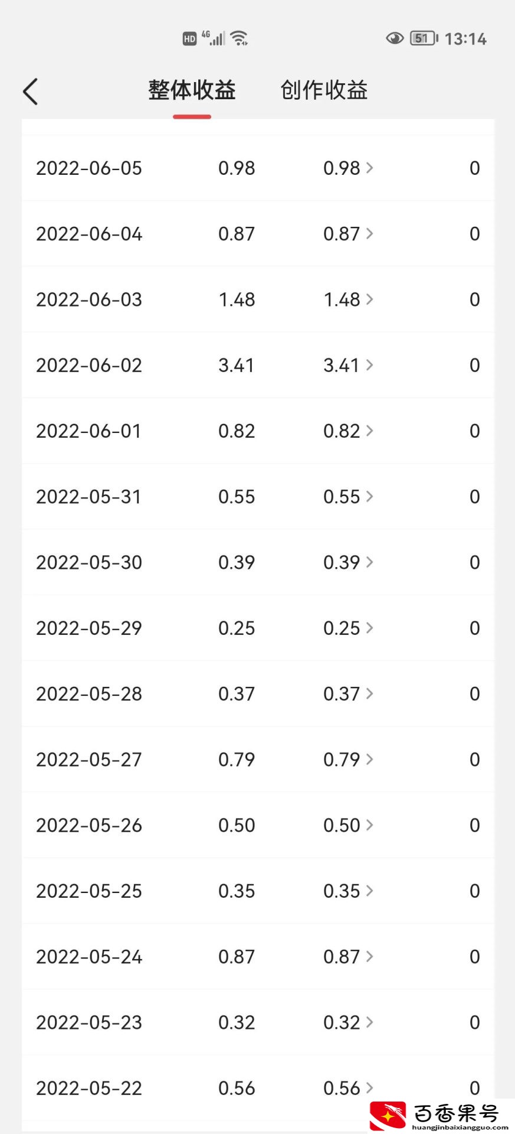Tap the Wi-Fi status icon
Screen dimensions: 515x1134
tap(239, 38)
